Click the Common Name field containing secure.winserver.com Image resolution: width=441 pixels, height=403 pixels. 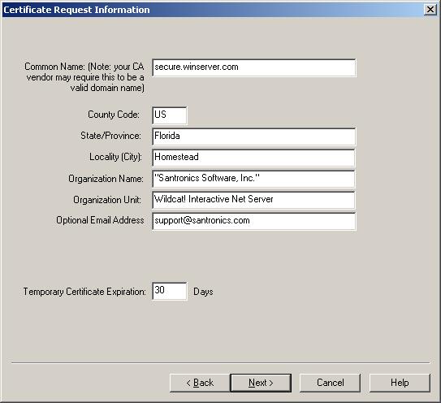(254, 67)
